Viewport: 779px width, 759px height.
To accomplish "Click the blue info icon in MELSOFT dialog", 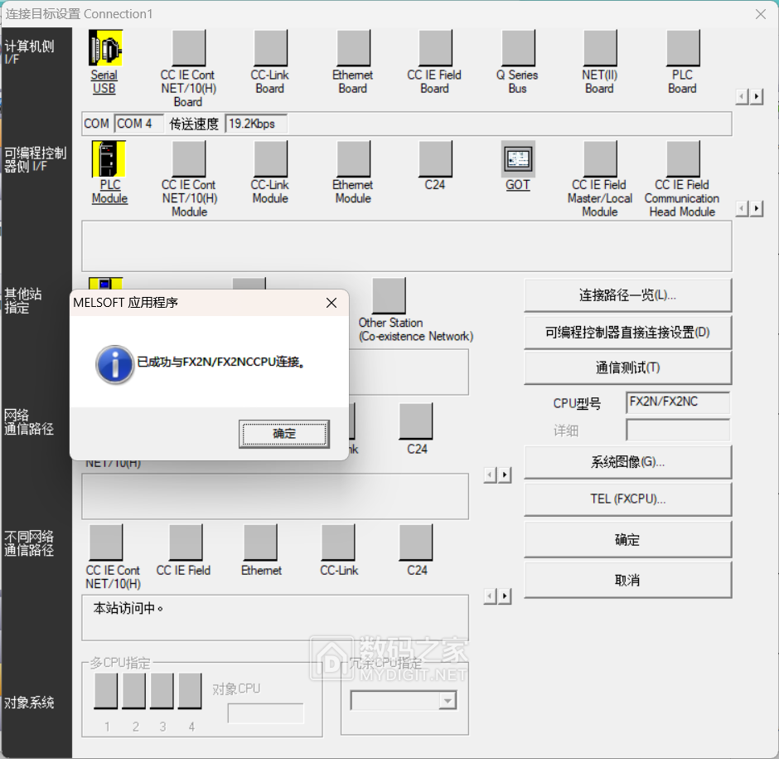I will click(x=114, y=365).
